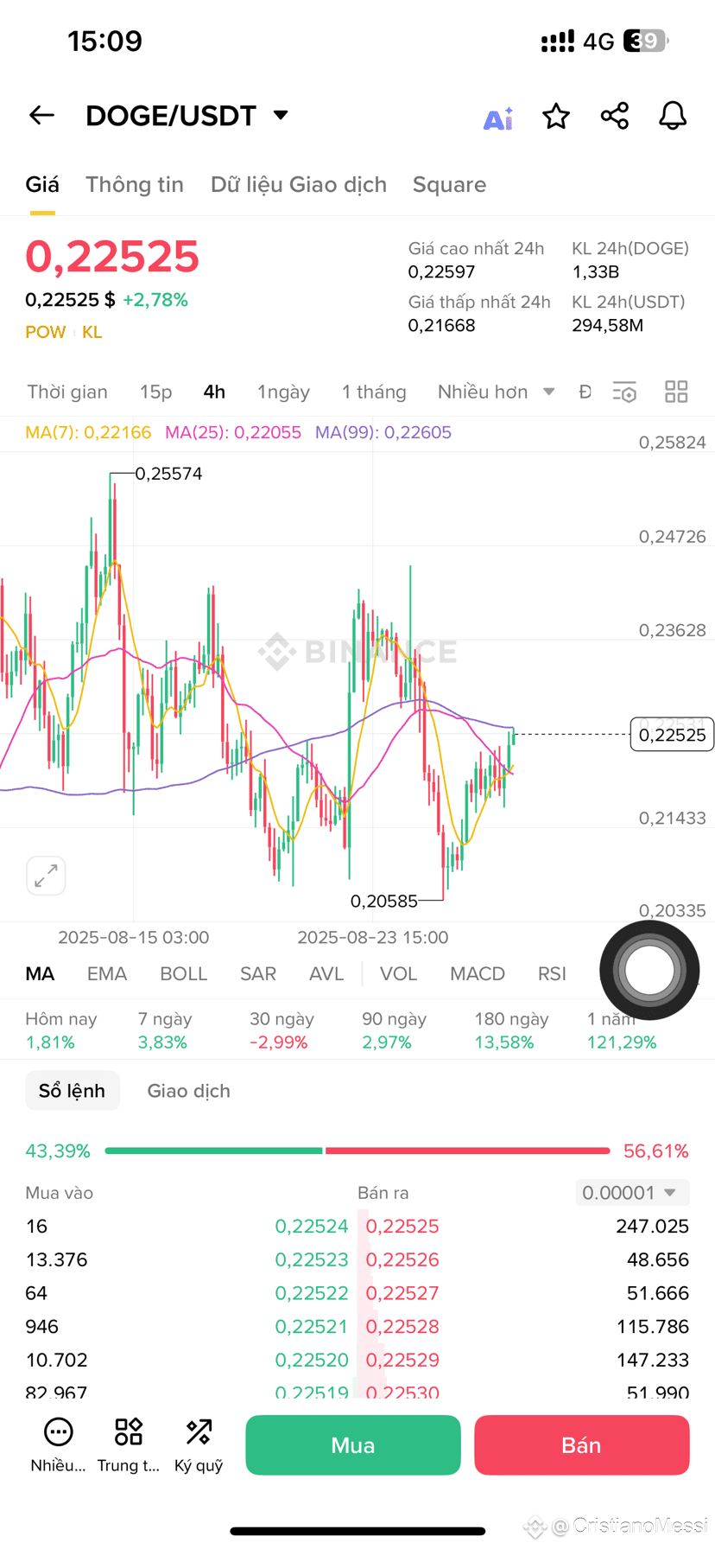Open the Square tab

point(449,184)
